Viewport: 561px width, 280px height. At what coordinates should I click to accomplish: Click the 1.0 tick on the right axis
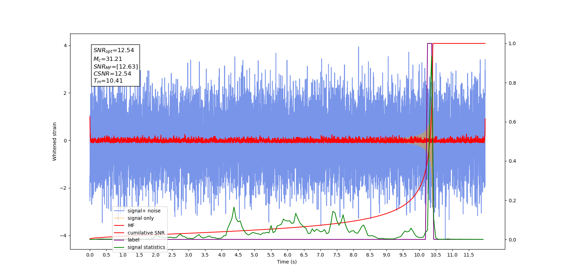512,43
